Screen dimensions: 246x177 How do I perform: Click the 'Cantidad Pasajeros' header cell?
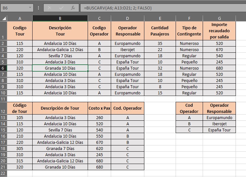[160, 31]
